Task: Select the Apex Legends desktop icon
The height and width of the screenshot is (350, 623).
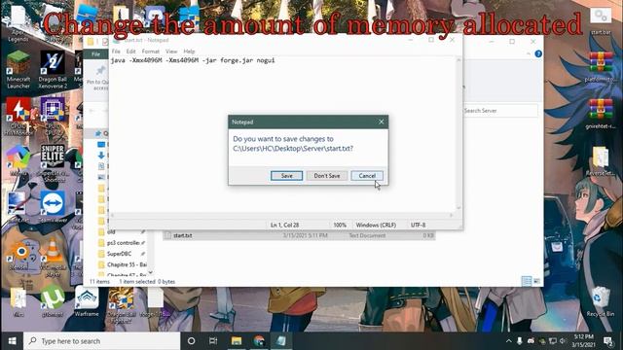Action: (x=18, y=24)
